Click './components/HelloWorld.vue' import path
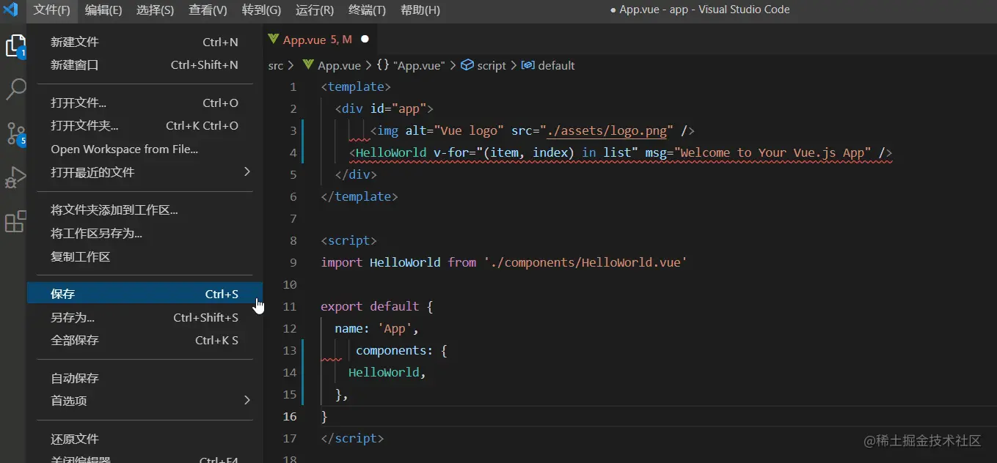Screen dimensions: 997x463 tap(585, 262)
